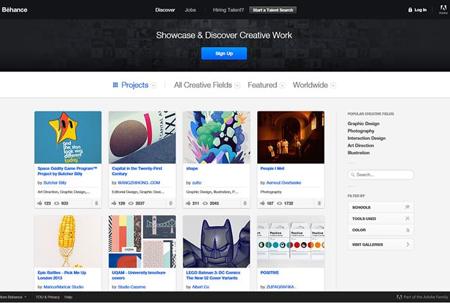Click views eye icon on Space Oddity card
Image resolution: width=450 pixels, height=303 pixels.
click(x=57, y=203)
